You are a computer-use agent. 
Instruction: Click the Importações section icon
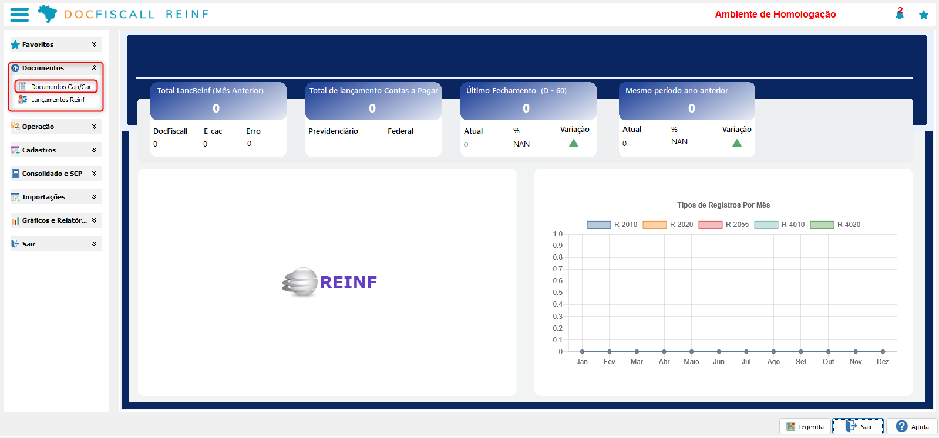tap(15, 197)
